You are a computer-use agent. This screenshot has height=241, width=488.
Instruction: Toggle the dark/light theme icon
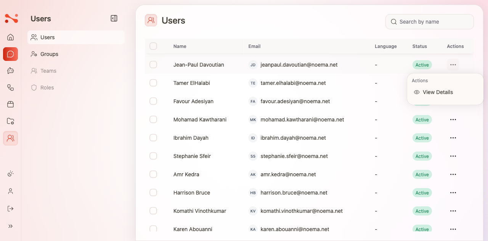(x=11, y=174)
